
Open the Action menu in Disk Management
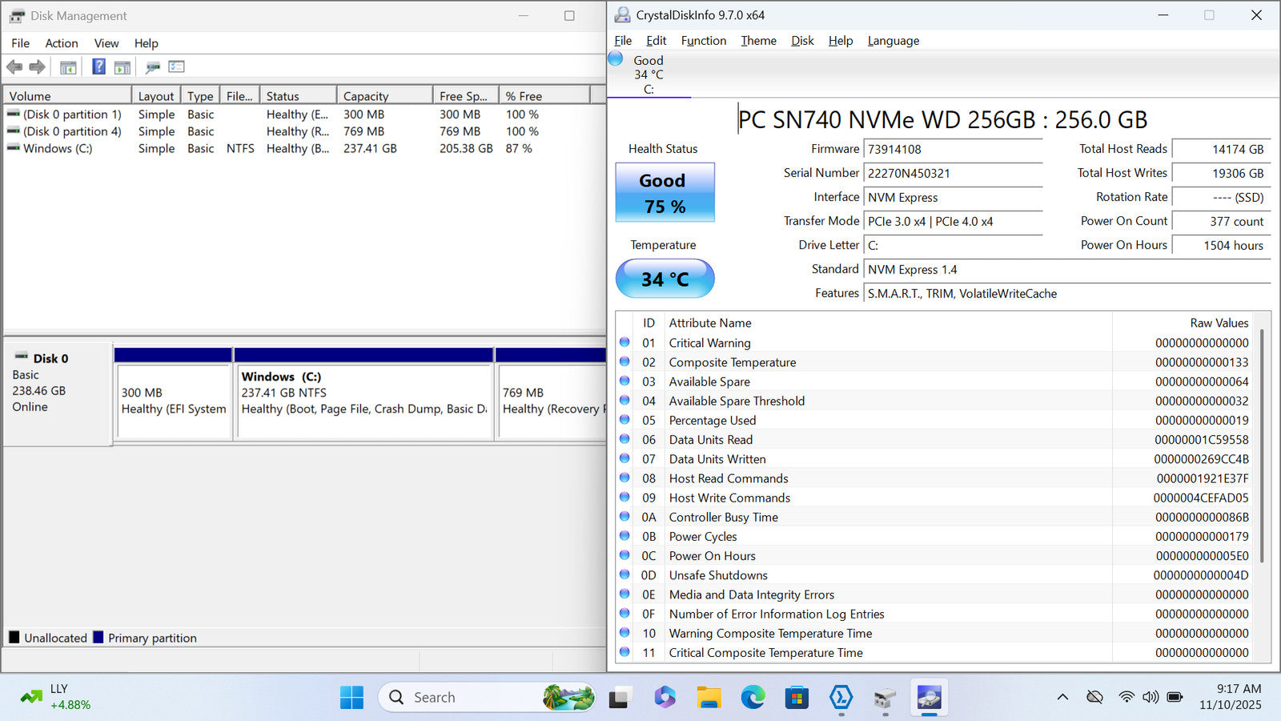click(61, 43)
